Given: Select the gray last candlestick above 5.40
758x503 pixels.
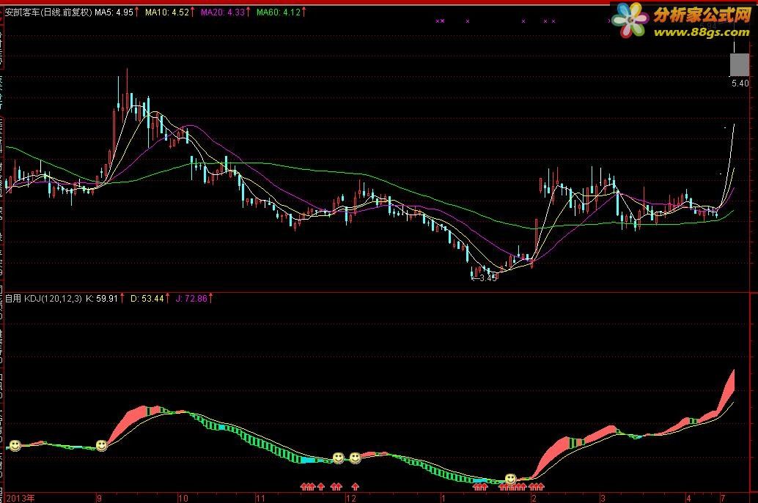Looking at the screenshot, I should 739,64.
